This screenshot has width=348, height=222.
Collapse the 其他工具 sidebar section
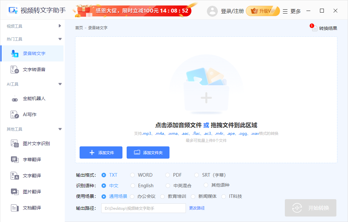click(59, 129)
